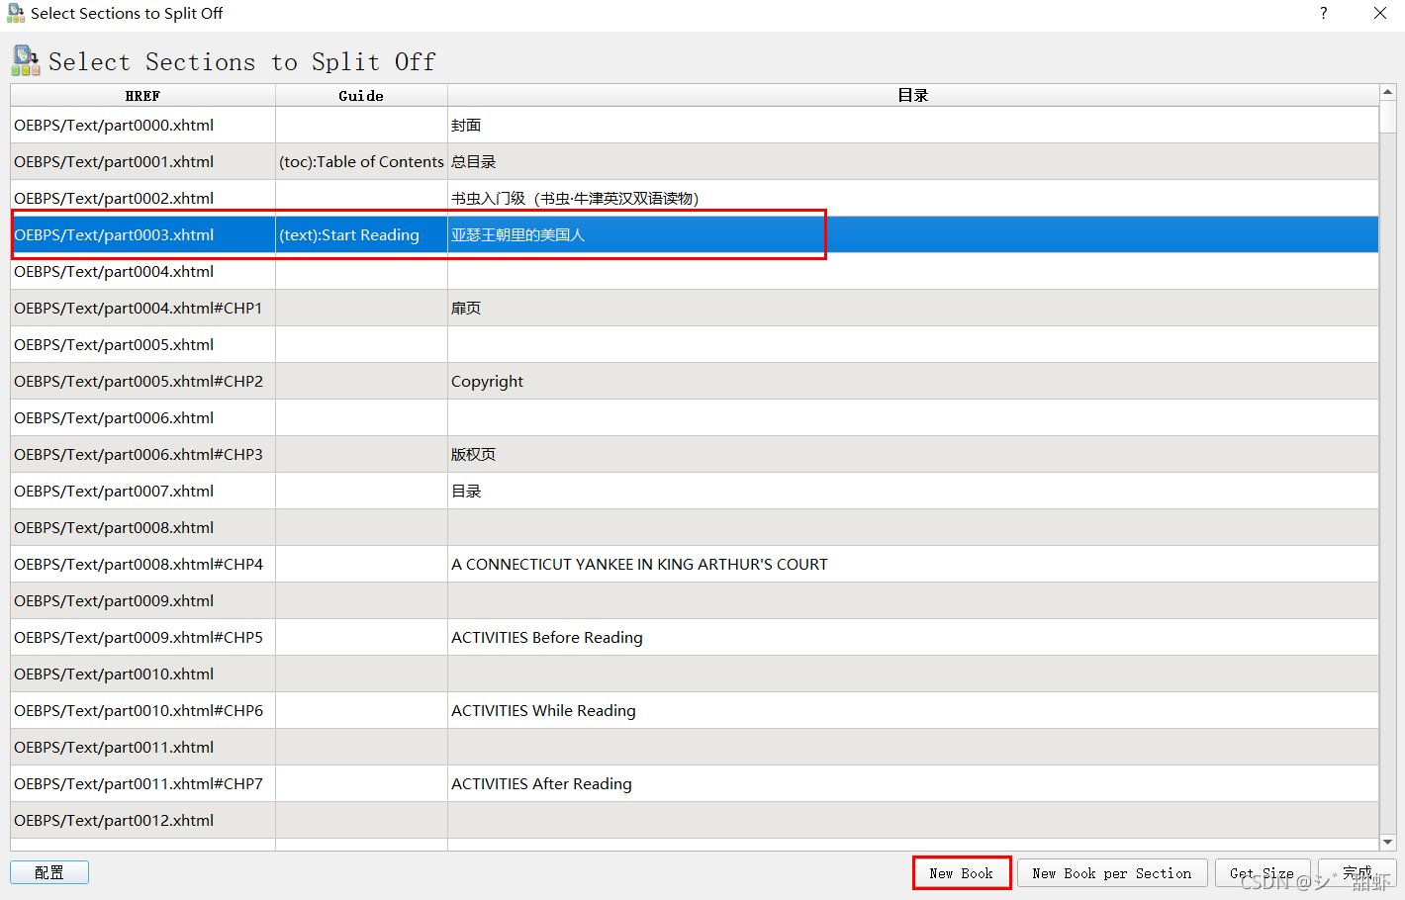Select row OEBPS/Text/part0000.xhtml
This screenshot has height=900, width=1405.
click(694, 125)
